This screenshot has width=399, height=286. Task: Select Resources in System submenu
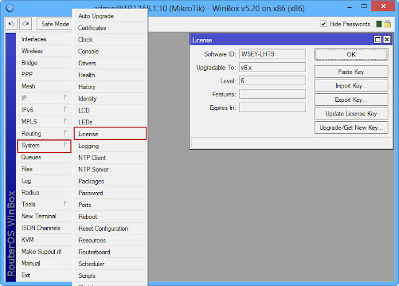[x=110, y=241]
